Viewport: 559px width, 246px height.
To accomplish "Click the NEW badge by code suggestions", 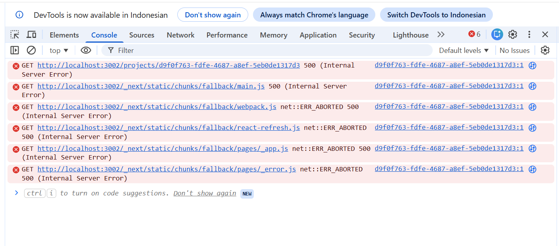I will pyautogui.click(x=247, y=193).
